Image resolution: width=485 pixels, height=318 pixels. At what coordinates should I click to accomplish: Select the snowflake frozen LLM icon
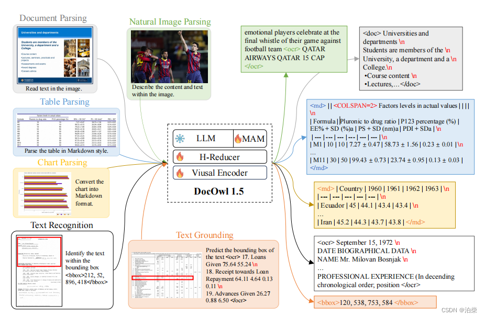(180, 138)
